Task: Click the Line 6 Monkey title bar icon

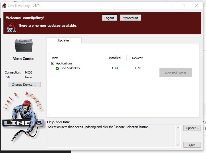Action: pos(4,6)
